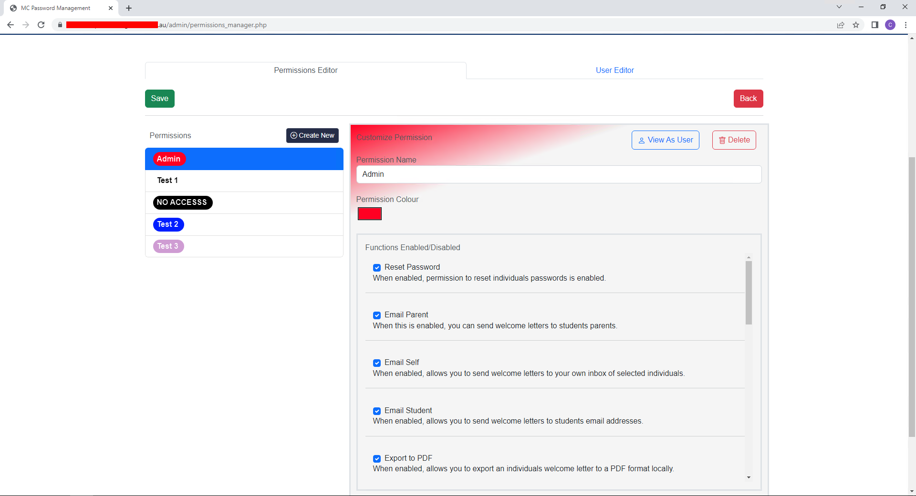
Task: Uncheck Export to PDF
Action: pyautogui.click(x=377, y=458)
